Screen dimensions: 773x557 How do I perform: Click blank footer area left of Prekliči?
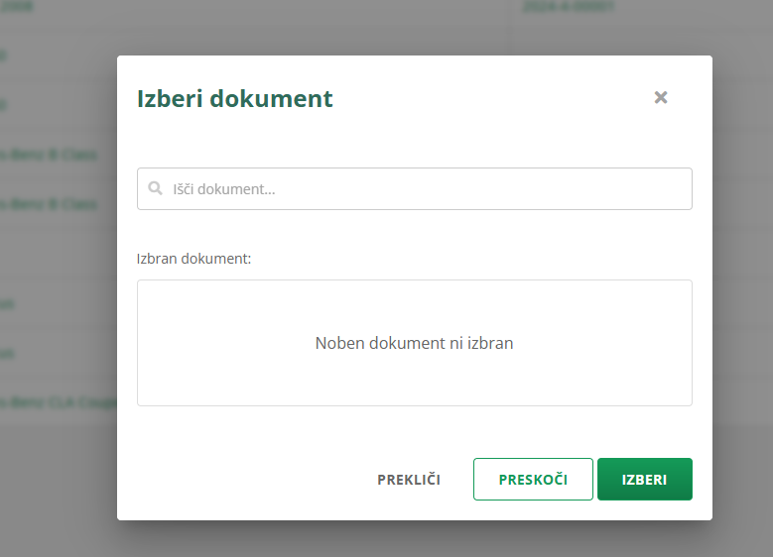coord(248,480)
